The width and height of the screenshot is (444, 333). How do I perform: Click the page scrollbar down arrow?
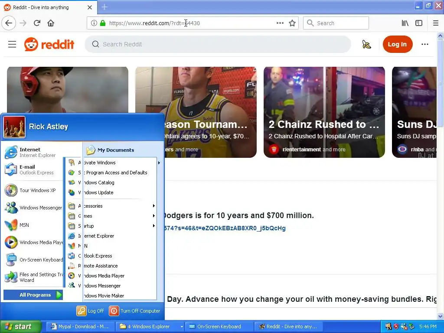tap(441, 316)
